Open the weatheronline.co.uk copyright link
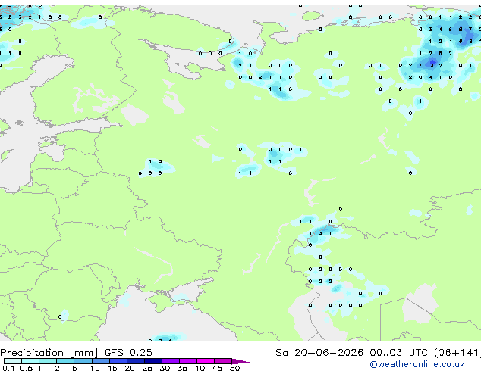The height and width of the screenshot is (371, 481). click(417, 364)
